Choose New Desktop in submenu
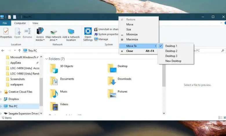Image resolution: width=226 pixels, height=136 pixels. click(x=176, y=61)
